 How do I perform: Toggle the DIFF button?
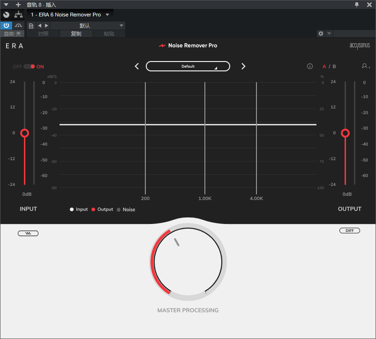tap(350, 231)
